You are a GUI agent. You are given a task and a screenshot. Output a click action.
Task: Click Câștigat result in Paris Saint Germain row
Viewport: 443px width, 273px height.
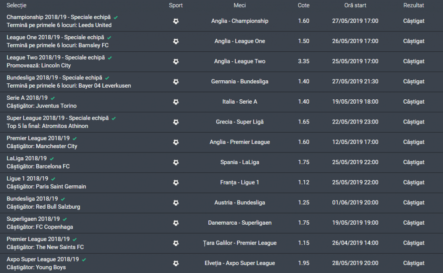(x=414, y=182)
